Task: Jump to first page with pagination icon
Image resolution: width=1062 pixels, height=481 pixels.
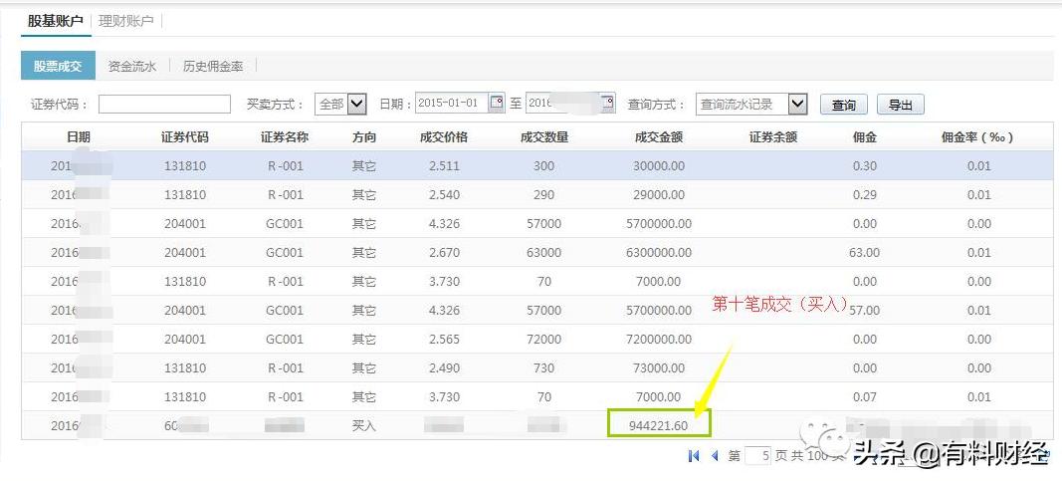Action: tap(694, 456)
